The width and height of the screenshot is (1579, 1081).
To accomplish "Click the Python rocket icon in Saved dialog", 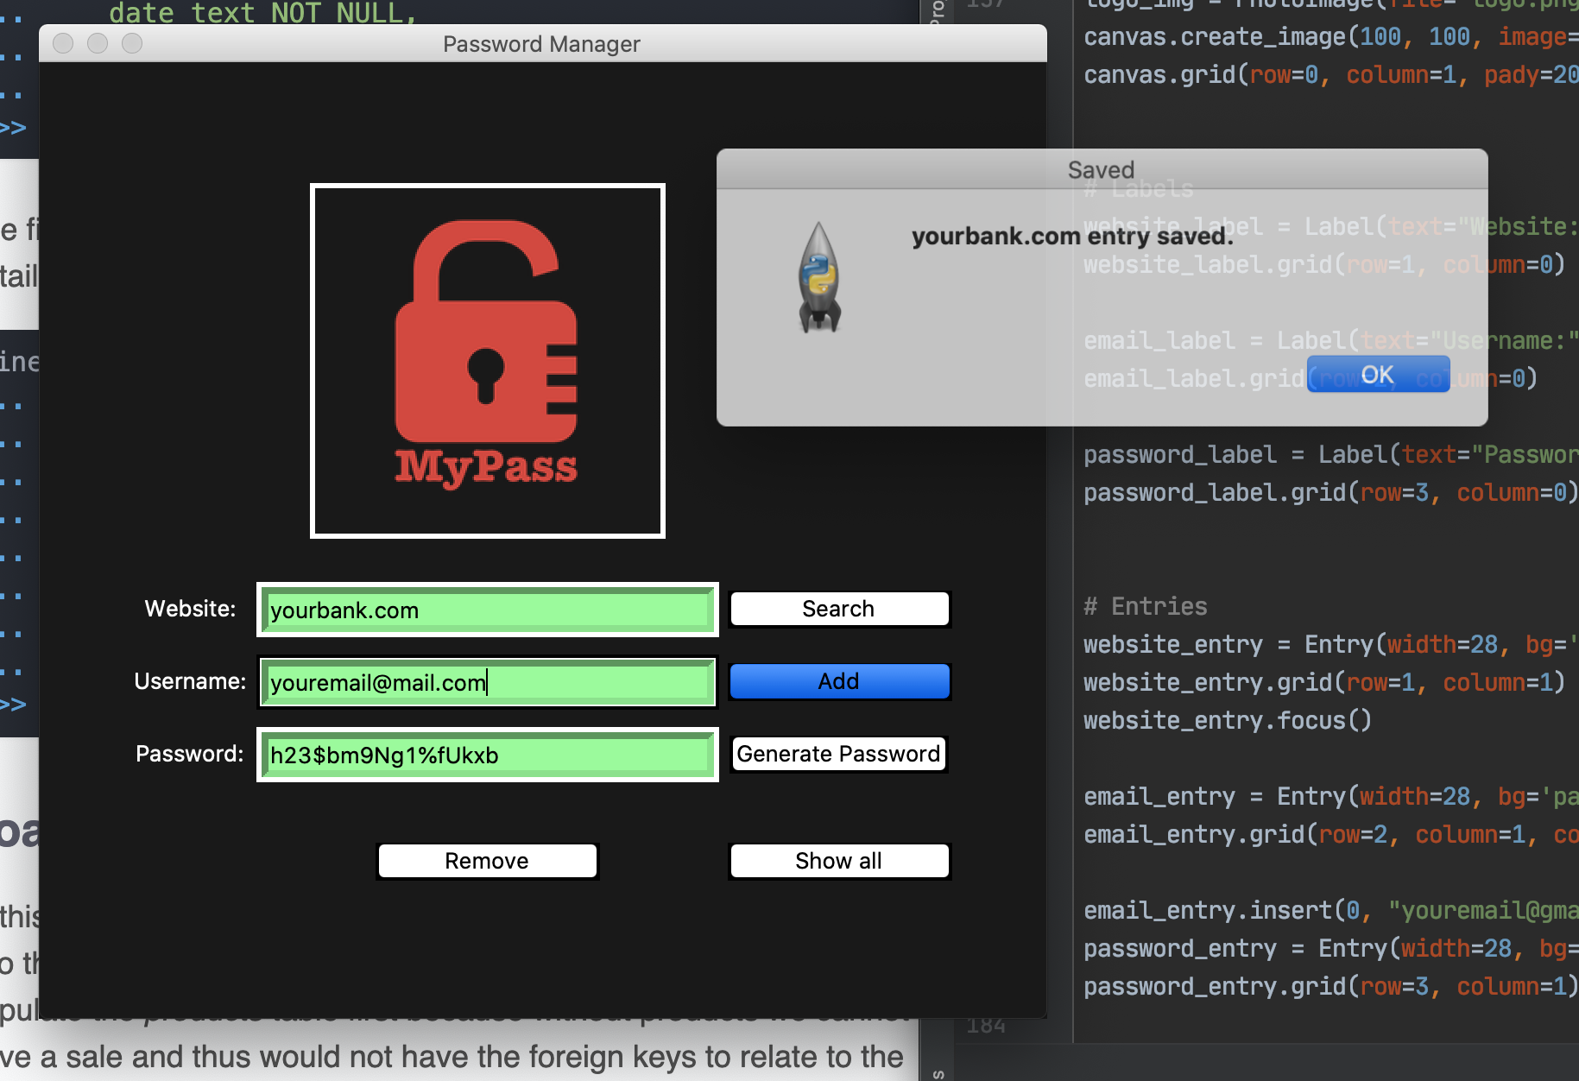I will pos(818,276).
